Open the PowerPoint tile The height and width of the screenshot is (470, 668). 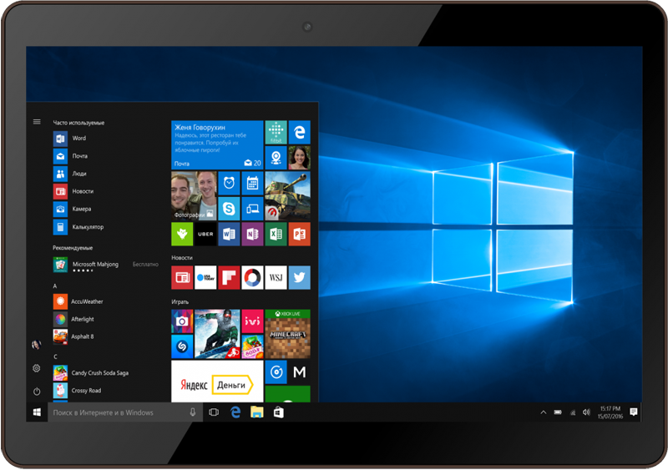tap(300, 234)
